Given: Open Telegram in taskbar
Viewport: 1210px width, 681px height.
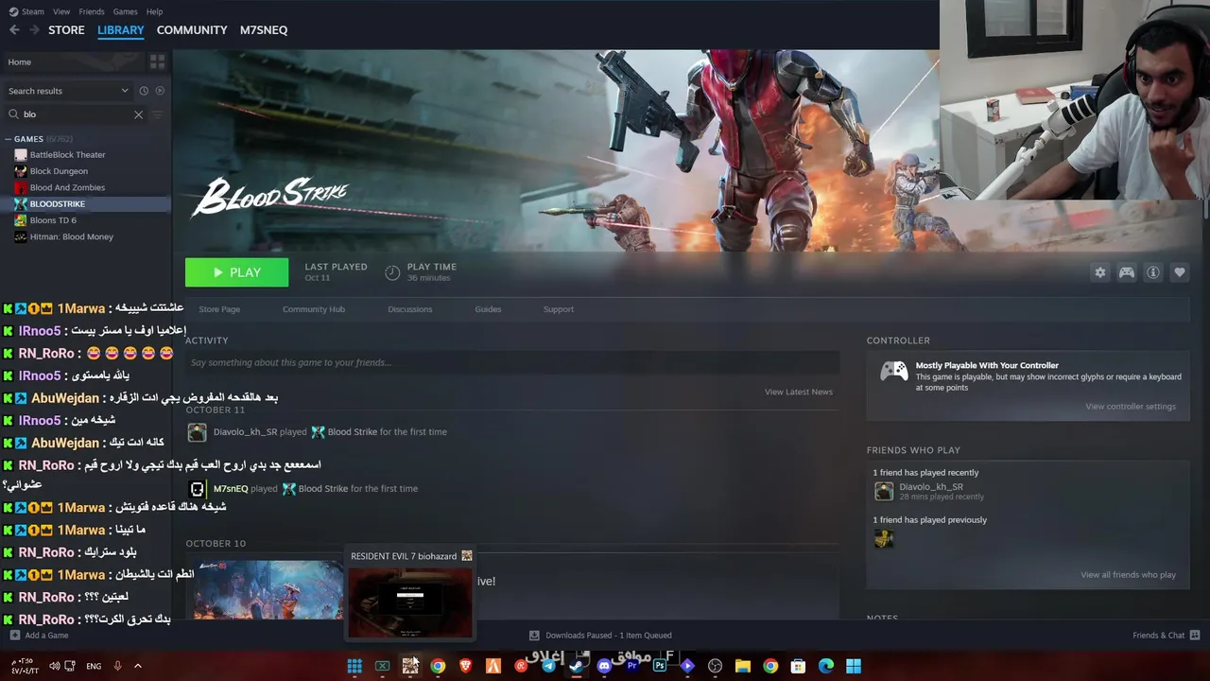Looking at the screenshot, I should tap(548, 666).
